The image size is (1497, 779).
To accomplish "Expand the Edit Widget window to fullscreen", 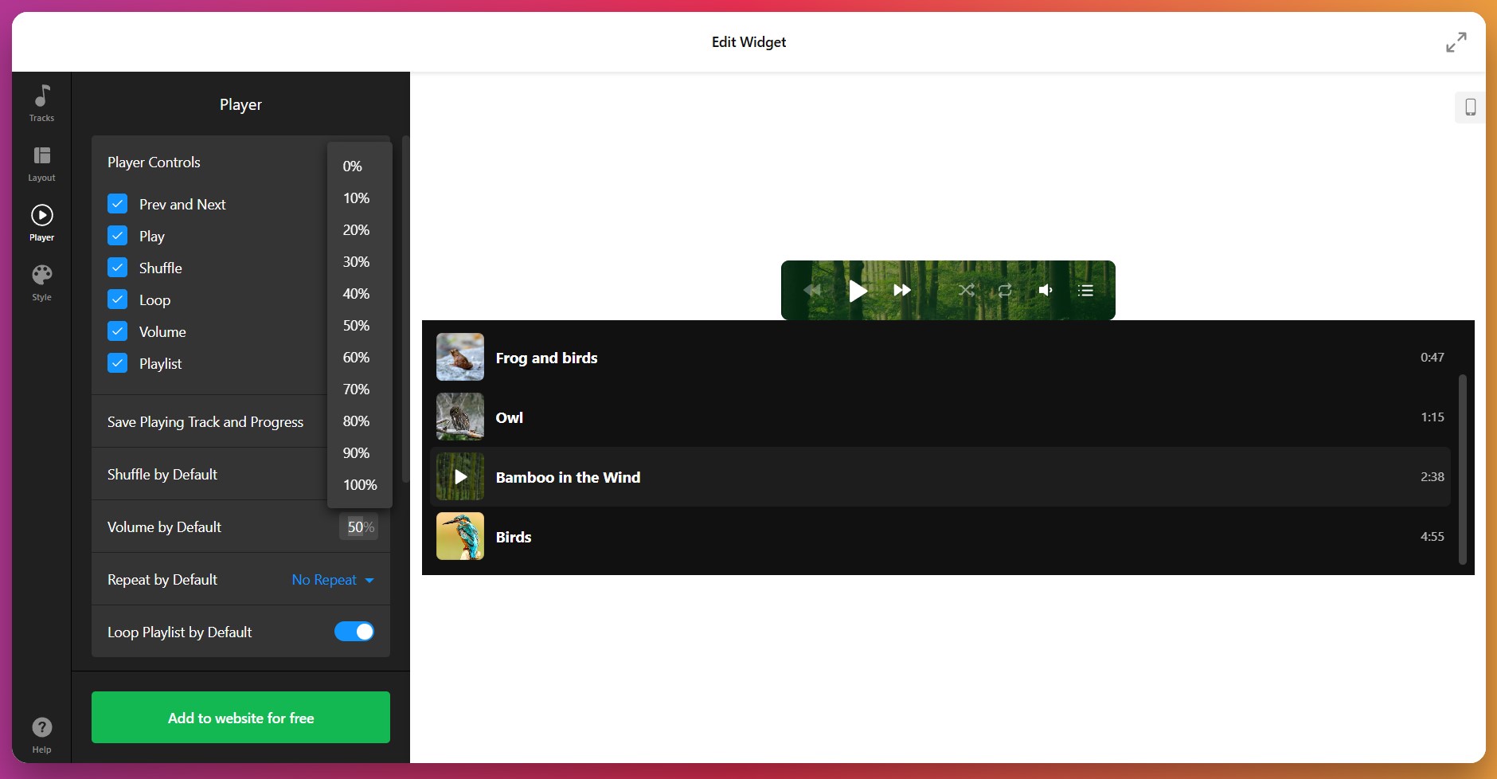I will point(1456,41).
